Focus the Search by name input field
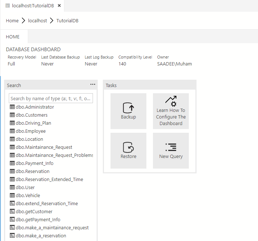 tap(51, 98)
